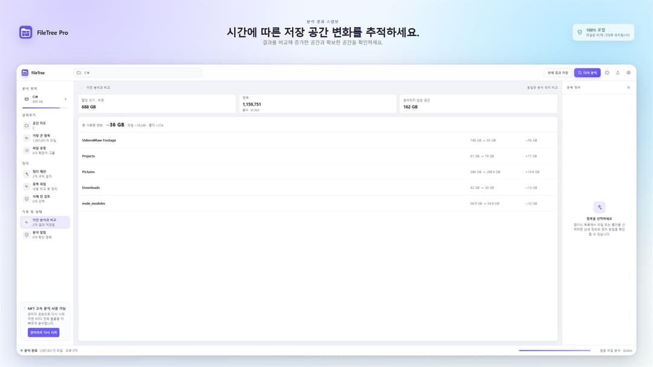Open settings gear icon in toolbar

[628, 72]
